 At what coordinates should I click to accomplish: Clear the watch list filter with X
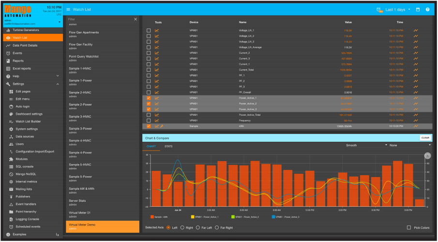136,19
